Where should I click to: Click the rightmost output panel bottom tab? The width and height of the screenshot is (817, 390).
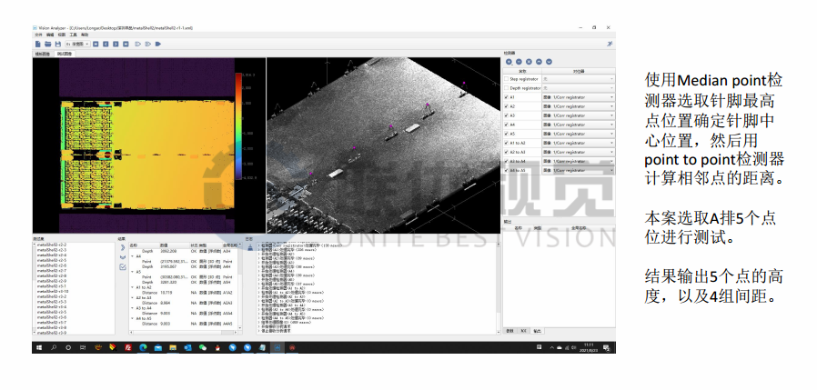point(537,332)
